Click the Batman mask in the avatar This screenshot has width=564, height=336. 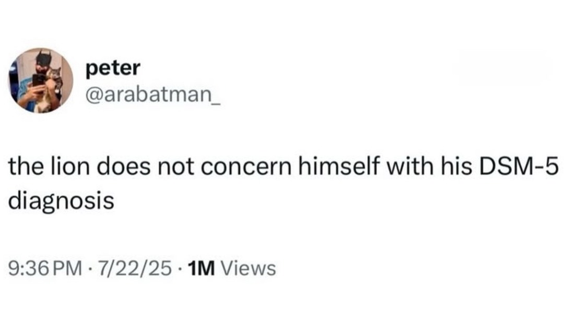click(x=43, y=58)
